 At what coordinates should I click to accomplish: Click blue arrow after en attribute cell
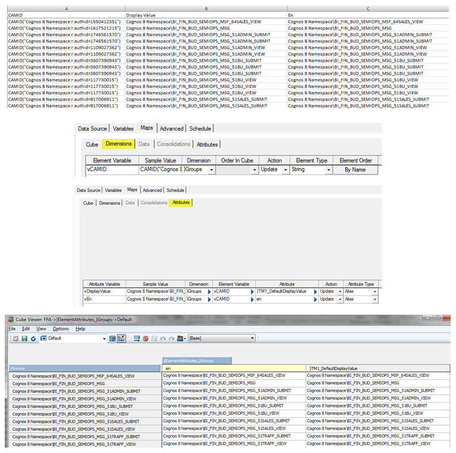[315, 299]
